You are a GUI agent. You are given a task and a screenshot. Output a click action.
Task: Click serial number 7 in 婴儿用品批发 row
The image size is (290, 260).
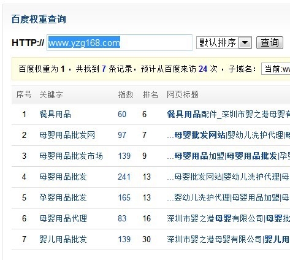click(24, 239)
